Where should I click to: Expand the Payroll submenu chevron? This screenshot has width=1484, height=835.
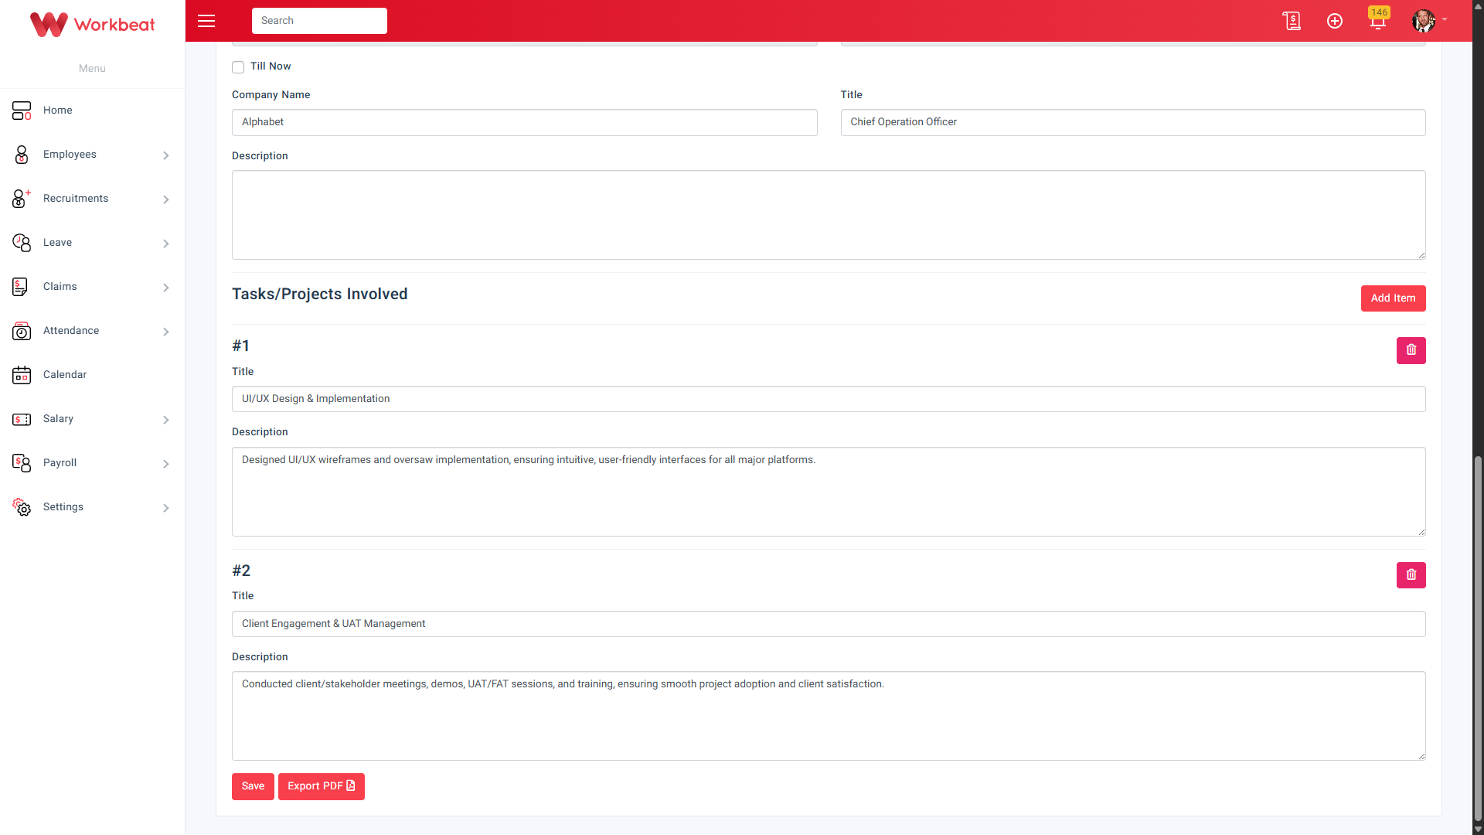pyautogui.click(x=165, y=464)
